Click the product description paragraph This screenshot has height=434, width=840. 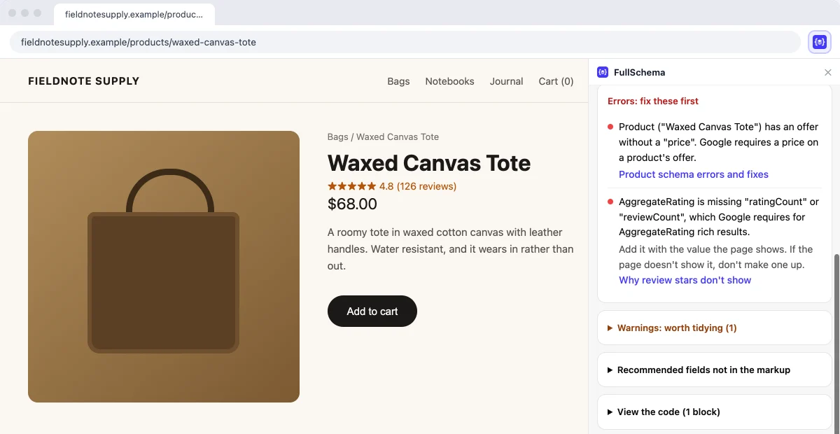(451, 249)
